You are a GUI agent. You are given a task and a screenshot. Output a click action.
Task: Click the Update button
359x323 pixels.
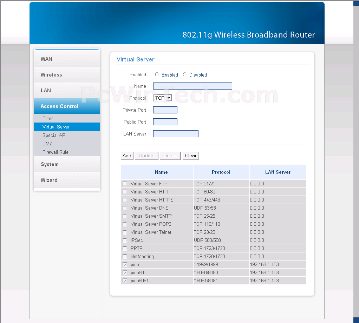tap(146, 156)
